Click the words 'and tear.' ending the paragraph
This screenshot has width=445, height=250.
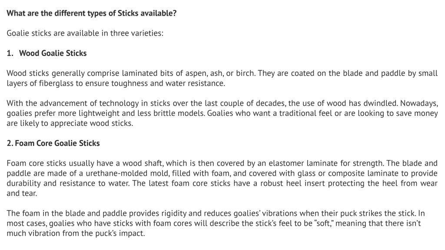click(x=22, y=193)
